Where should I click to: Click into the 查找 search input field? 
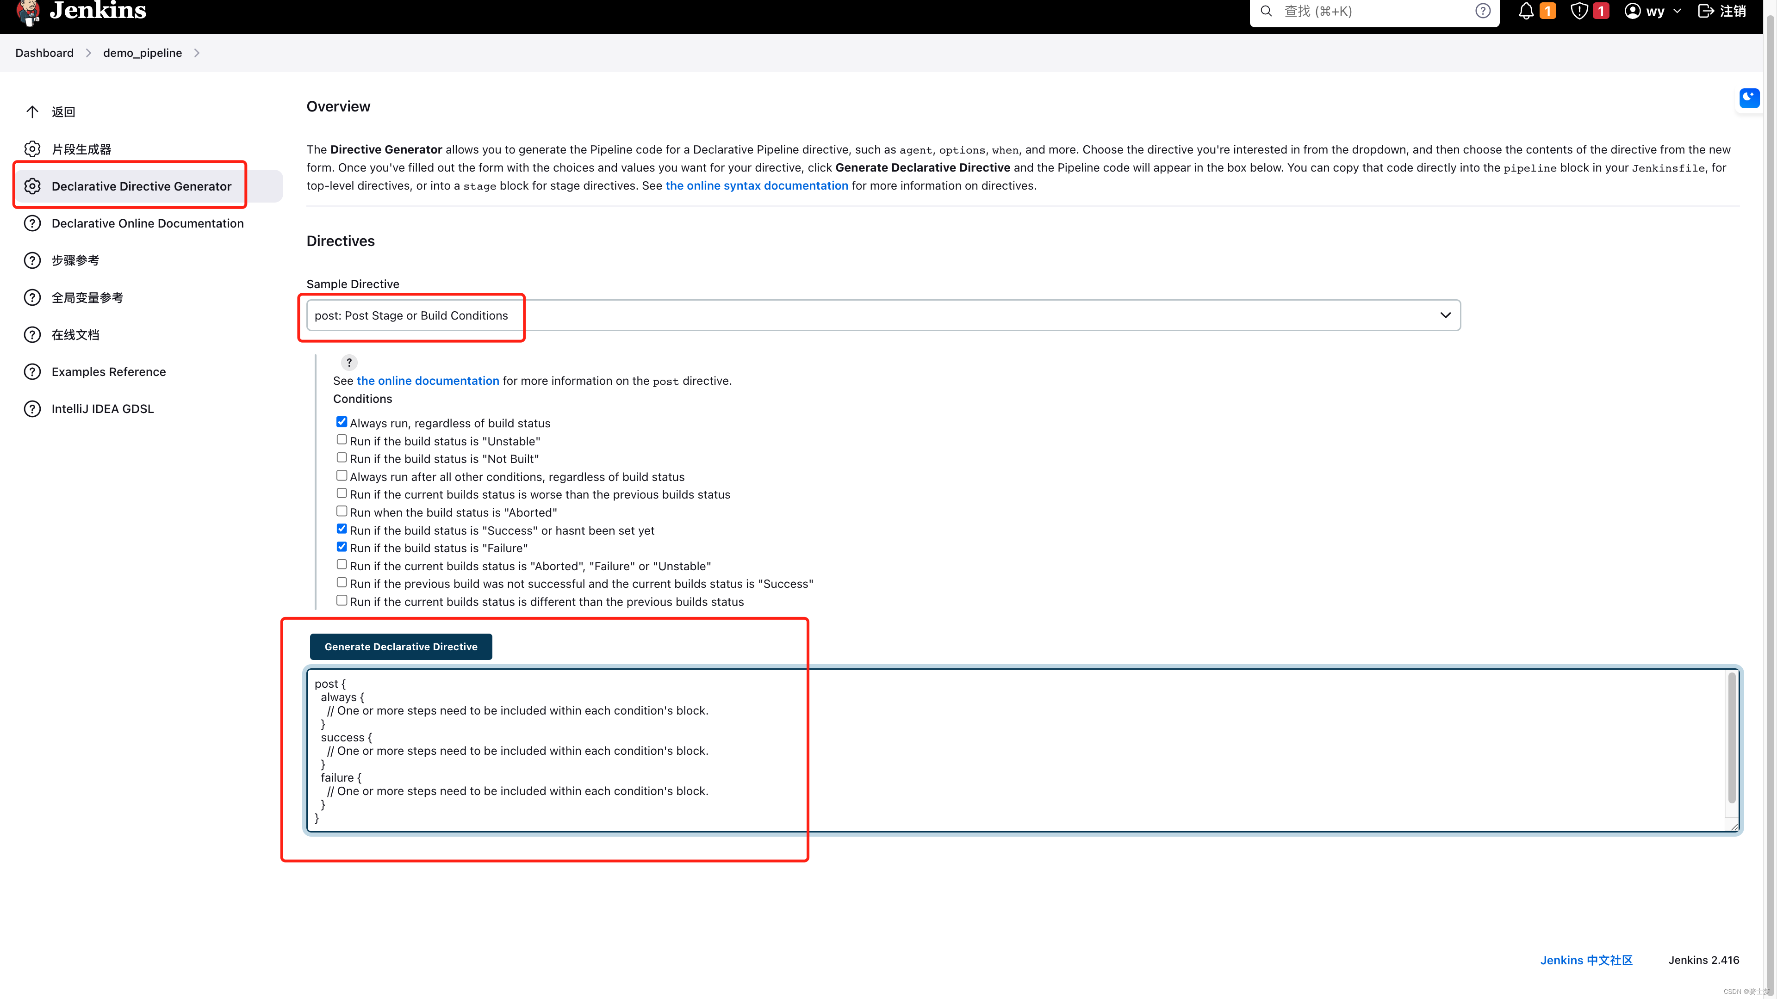point(1375,11)
